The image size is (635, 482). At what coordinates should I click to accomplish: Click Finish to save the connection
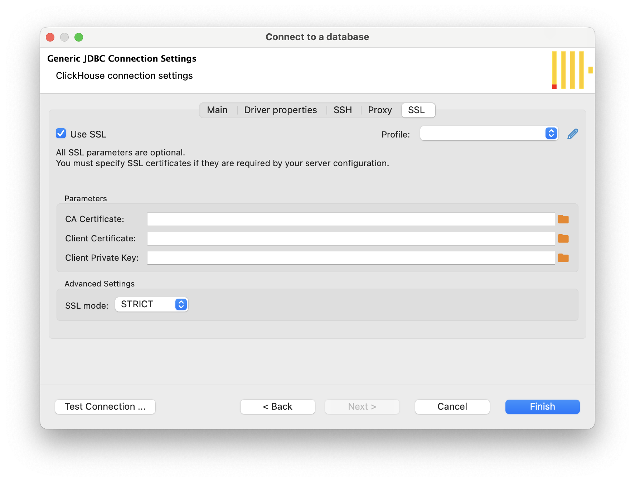[x=542, y=406]
